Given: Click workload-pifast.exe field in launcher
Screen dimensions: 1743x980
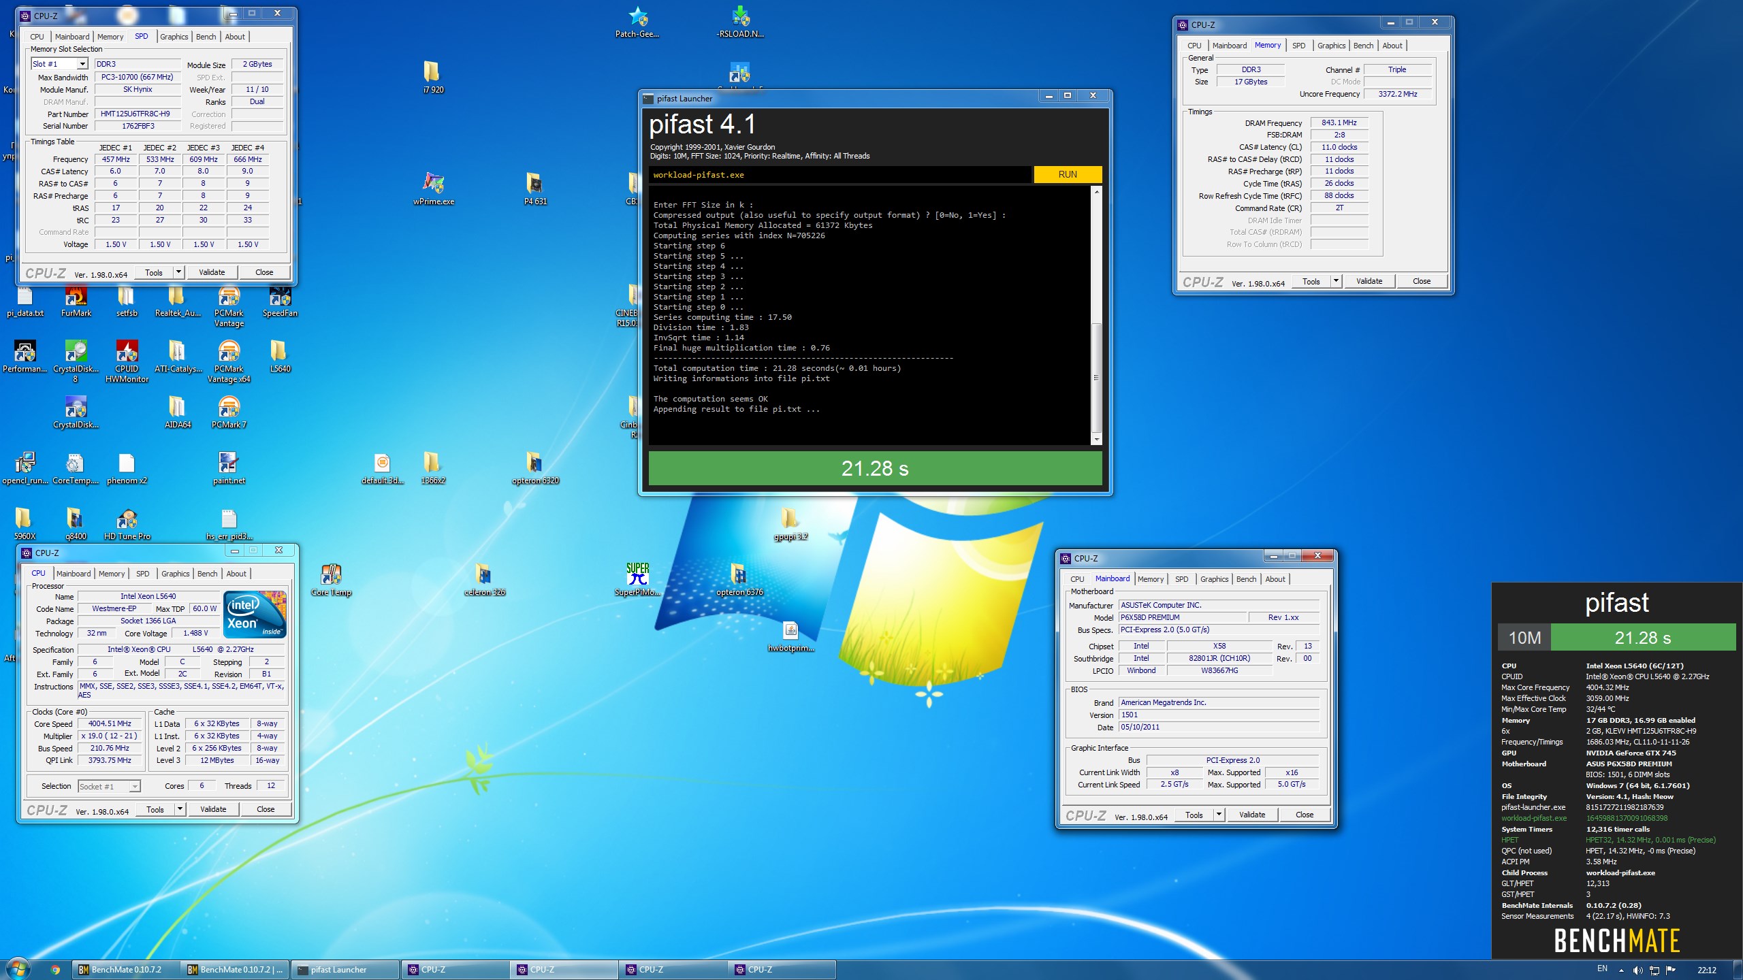Looking at the screenshot, I should click(840, 175).
